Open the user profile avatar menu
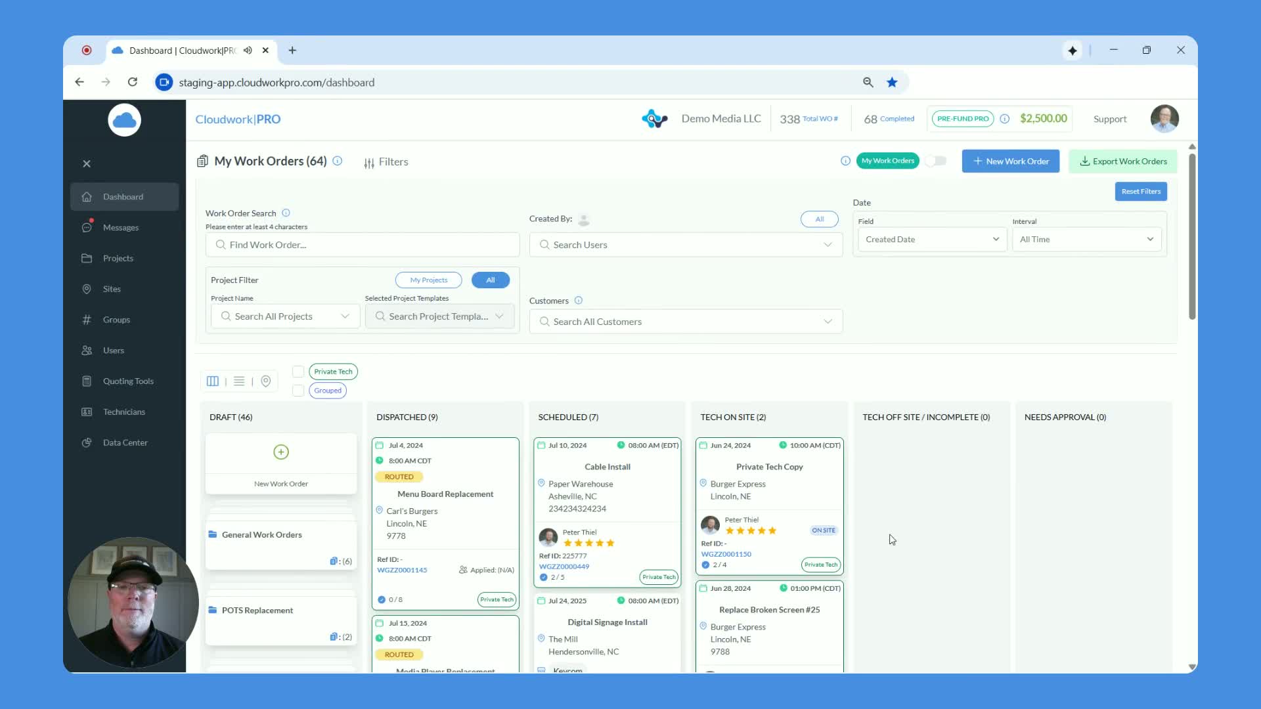The height and width of the screenshot is (709, 1261). pos(1164,119)
